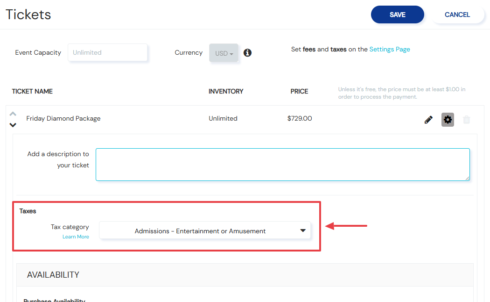Click the Unlimited inventory value

click(223, 118)
